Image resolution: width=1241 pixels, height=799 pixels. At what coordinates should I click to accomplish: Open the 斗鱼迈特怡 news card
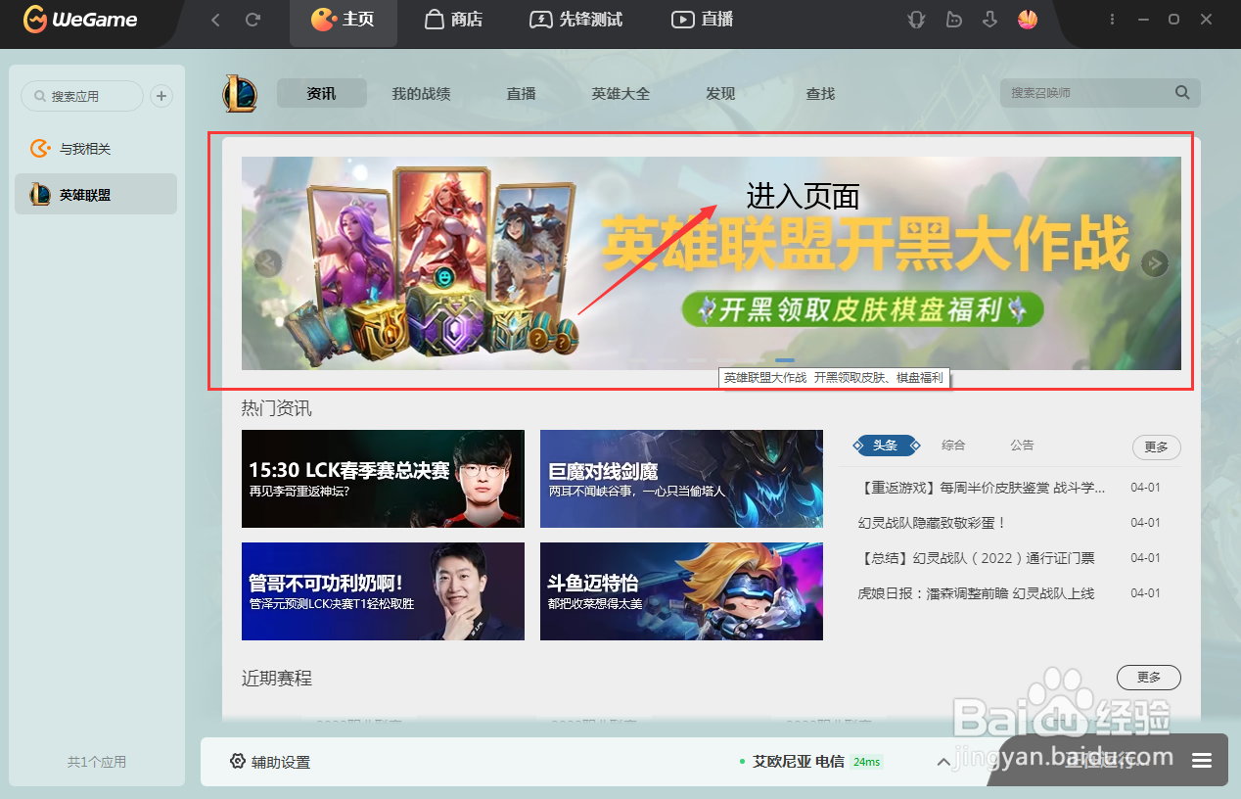tap(681, 591)
